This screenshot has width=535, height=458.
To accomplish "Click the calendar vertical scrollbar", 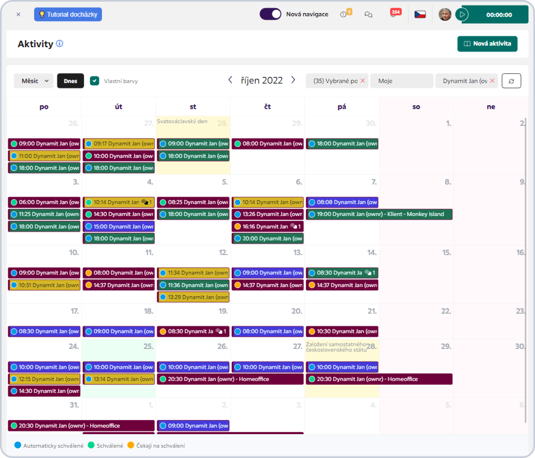I will 526,270.
